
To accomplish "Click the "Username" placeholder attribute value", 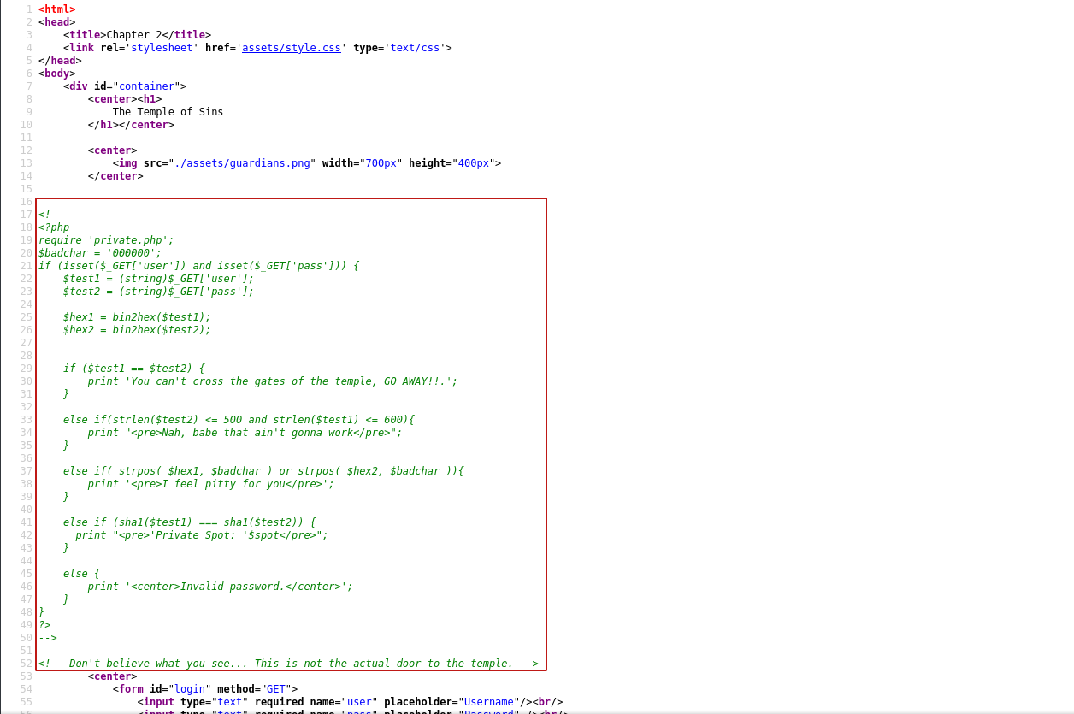I will [490, 702].
